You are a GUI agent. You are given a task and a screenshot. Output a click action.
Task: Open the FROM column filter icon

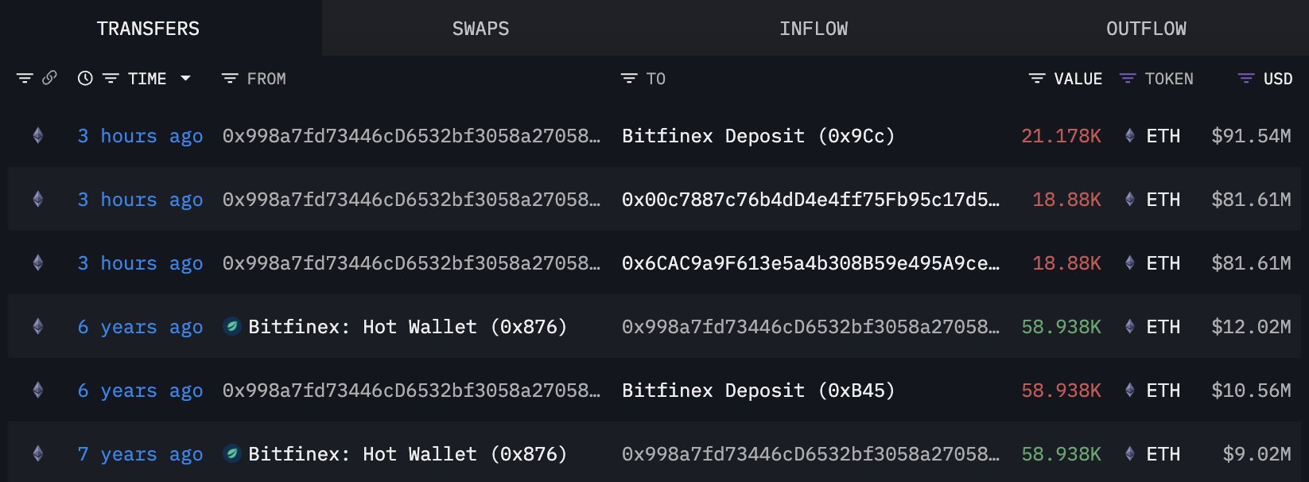tap(230, 78)
